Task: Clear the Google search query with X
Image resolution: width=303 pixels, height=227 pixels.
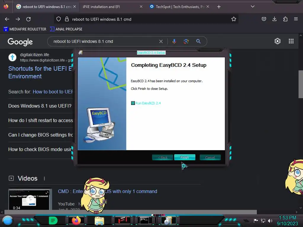Action: click(161, 41)
